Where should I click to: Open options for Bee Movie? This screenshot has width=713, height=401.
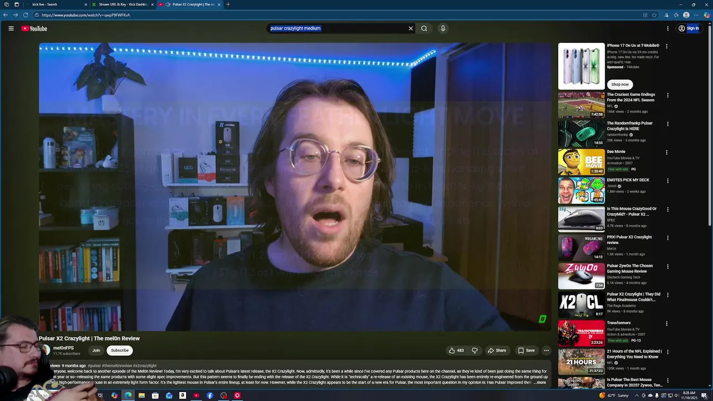[667, 152]
